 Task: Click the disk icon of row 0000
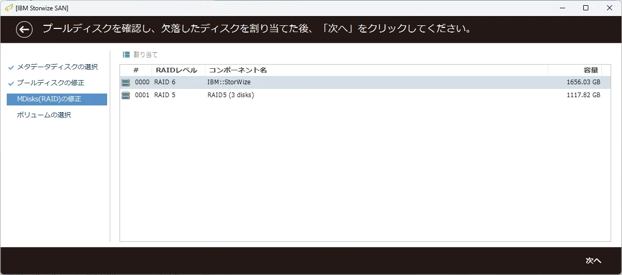click(126, 83)
